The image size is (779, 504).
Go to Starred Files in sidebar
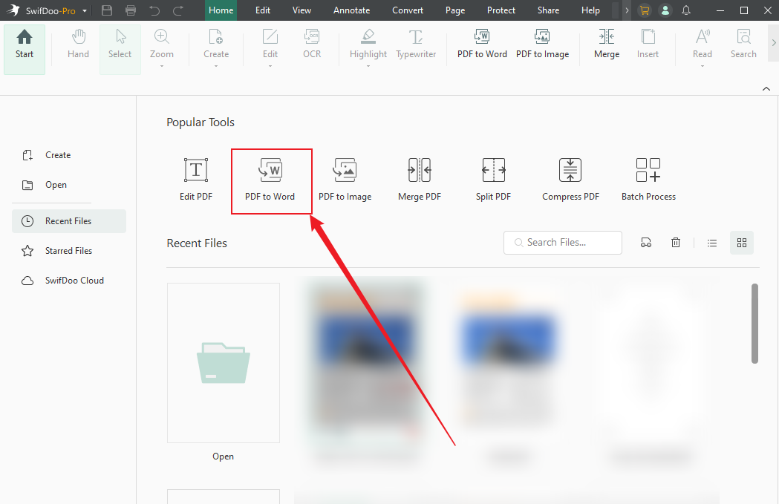tap(69, 251)
